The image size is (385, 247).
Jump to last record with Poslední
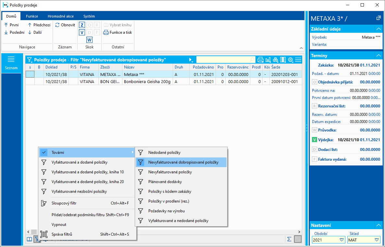point(14,32)
